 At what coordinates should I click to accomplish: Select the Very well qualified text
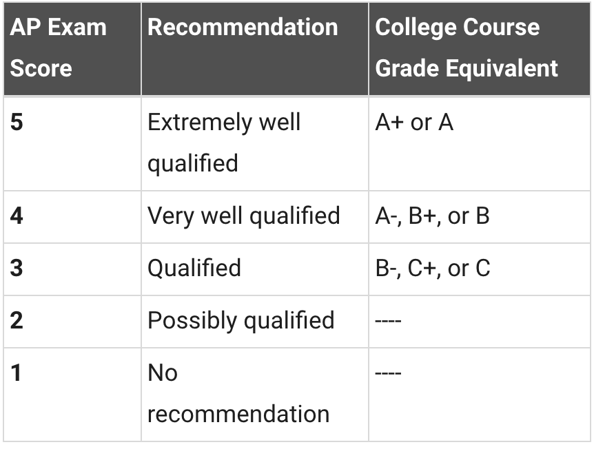[244, 216]
